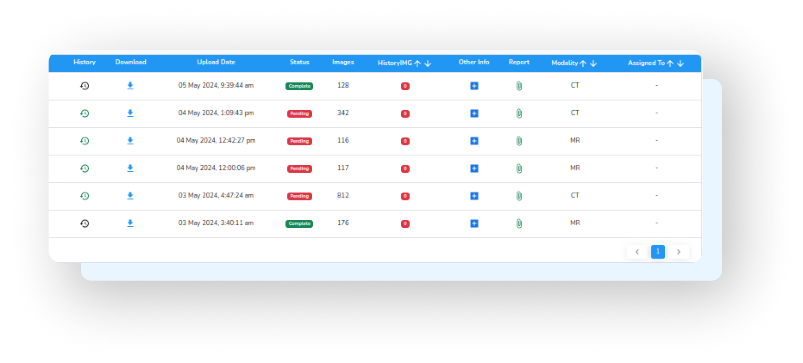This screenshot has height=363, width=803.
Task: Download the 03 May 4:47:24 am study
Action: 130,196
